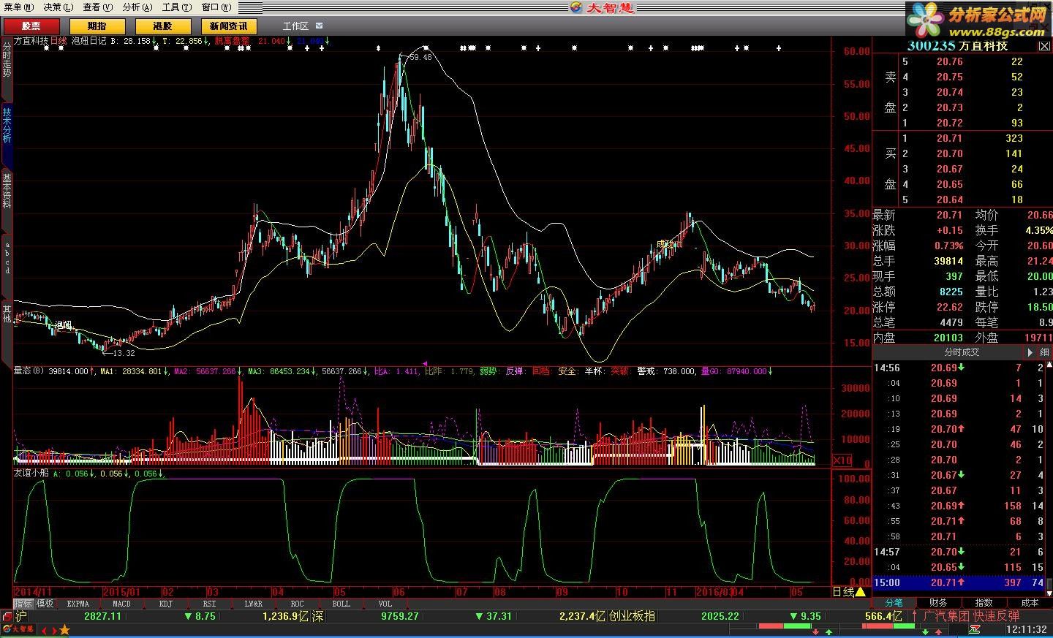Open the 窗口(W) menu
The height and width of the screenshot is (638, 1053).
tap(216, 7)
